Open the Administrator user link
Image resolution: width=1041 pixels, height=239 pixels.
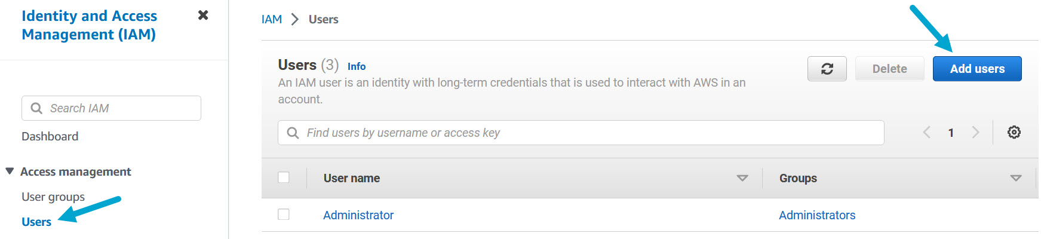[x=358, y=215]
